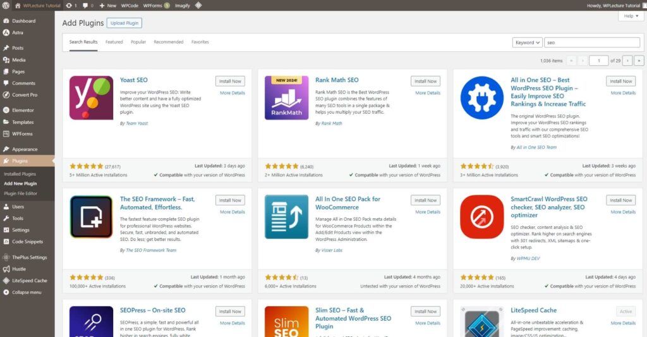Open Team Yoast author link
The image size is (647, 337).
pos(136,123)
